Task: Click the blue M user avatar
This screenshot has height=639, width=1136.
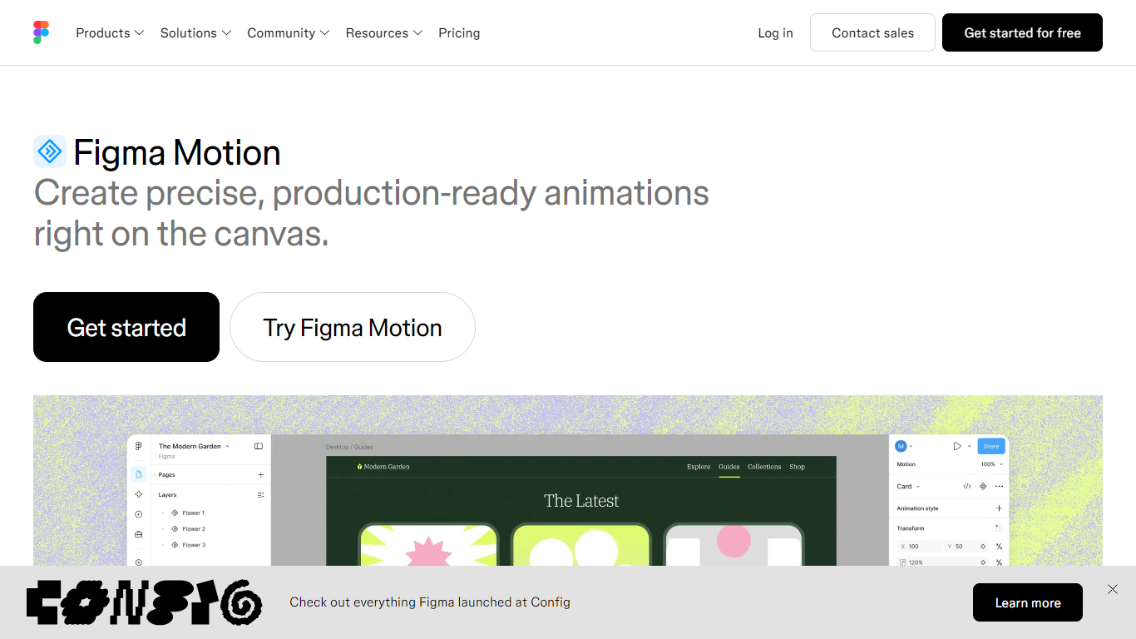Action: point(901,446)
